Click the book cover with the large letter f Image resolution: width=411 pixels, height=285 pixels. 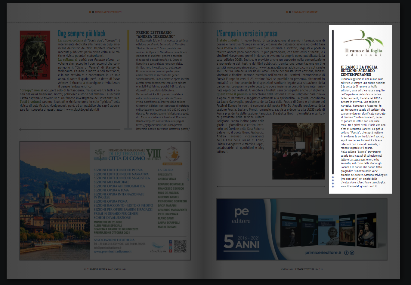tap(309, 230)
